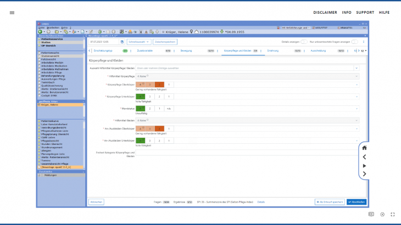Enter fullscreen using the bottom-right icon

tap(392, 214)
